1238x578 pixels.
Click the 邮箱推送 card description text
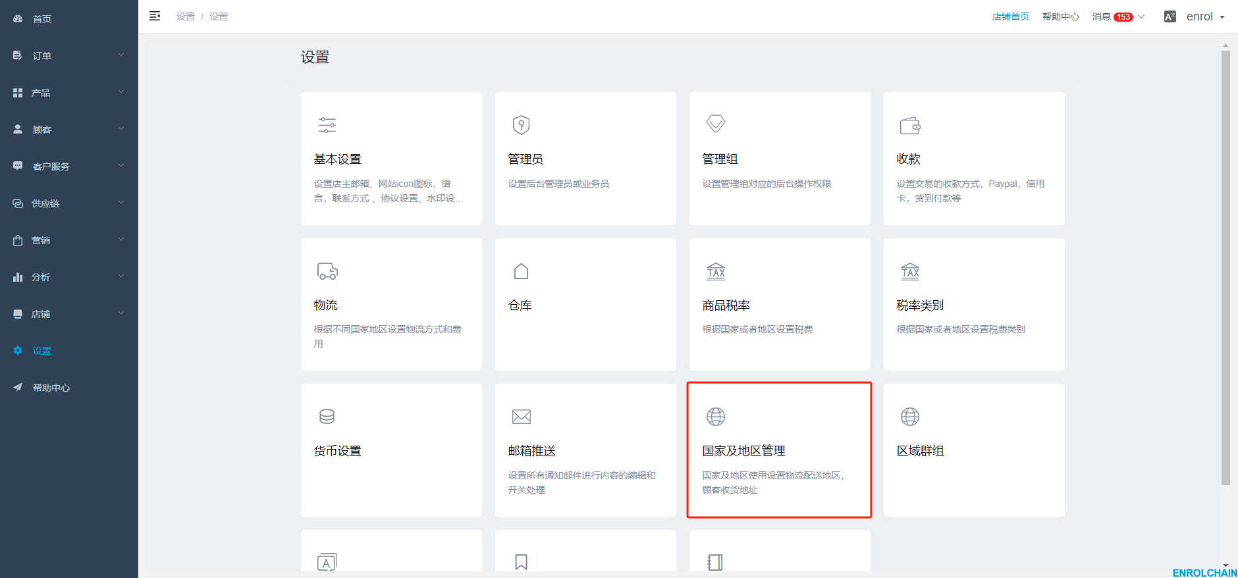click(582, 483)
